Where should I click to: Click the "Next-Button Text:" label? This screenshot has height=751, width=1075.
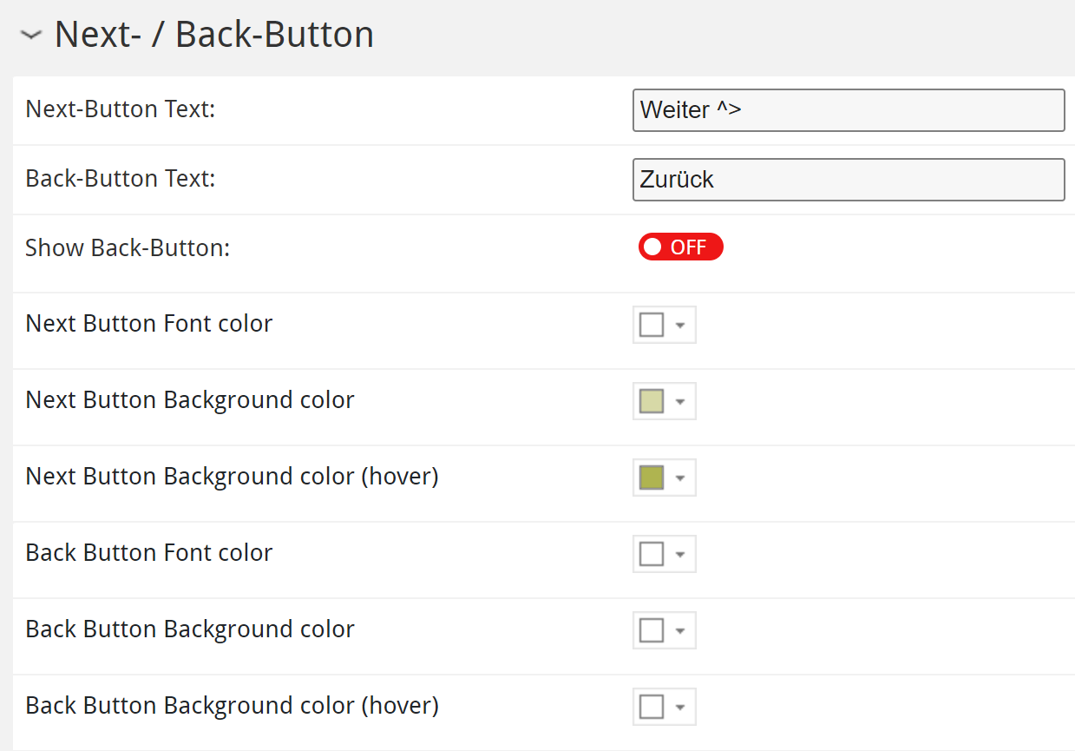point(121,109)
